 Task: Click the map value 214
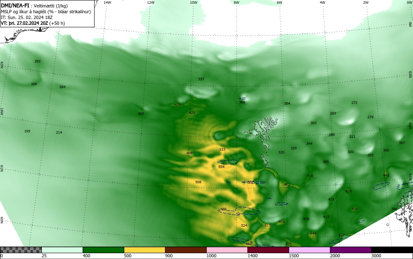pyautogui.click(x=59, y=132)
